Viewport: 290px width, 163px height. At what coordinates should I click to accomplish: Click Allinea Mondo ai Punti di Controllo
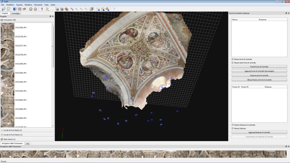259,80
